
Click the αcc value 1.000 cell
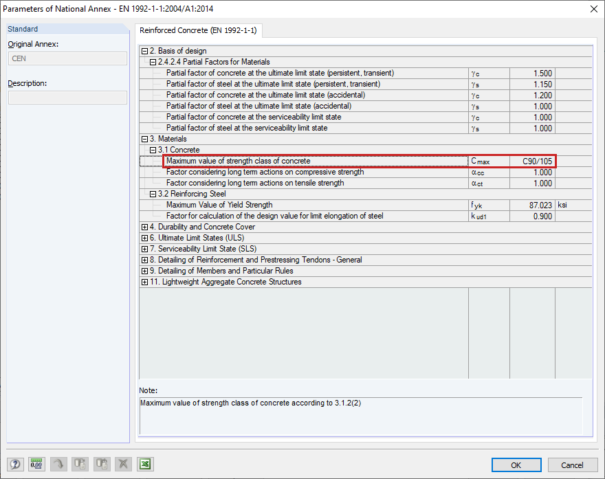[x=532, y=172]
